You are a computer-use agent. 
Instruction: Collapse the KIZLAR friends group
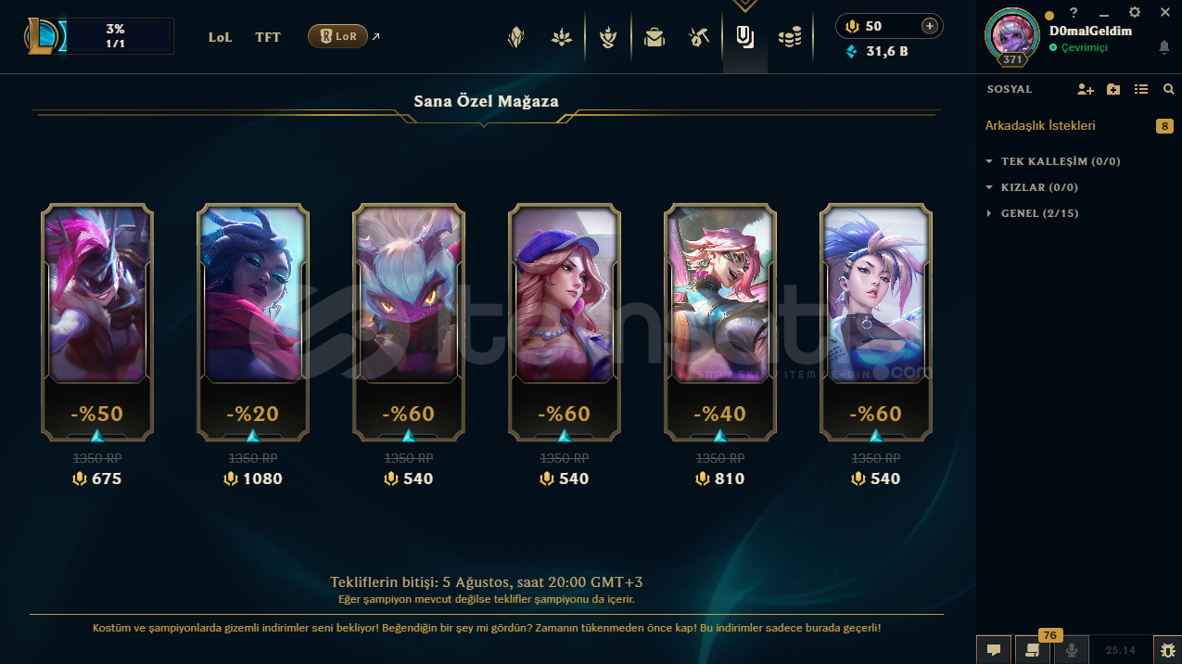click(x=1032, y=187)
